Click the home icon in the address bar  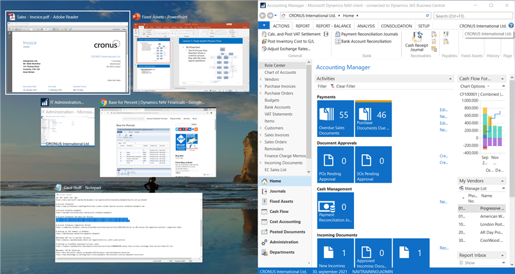283,15
